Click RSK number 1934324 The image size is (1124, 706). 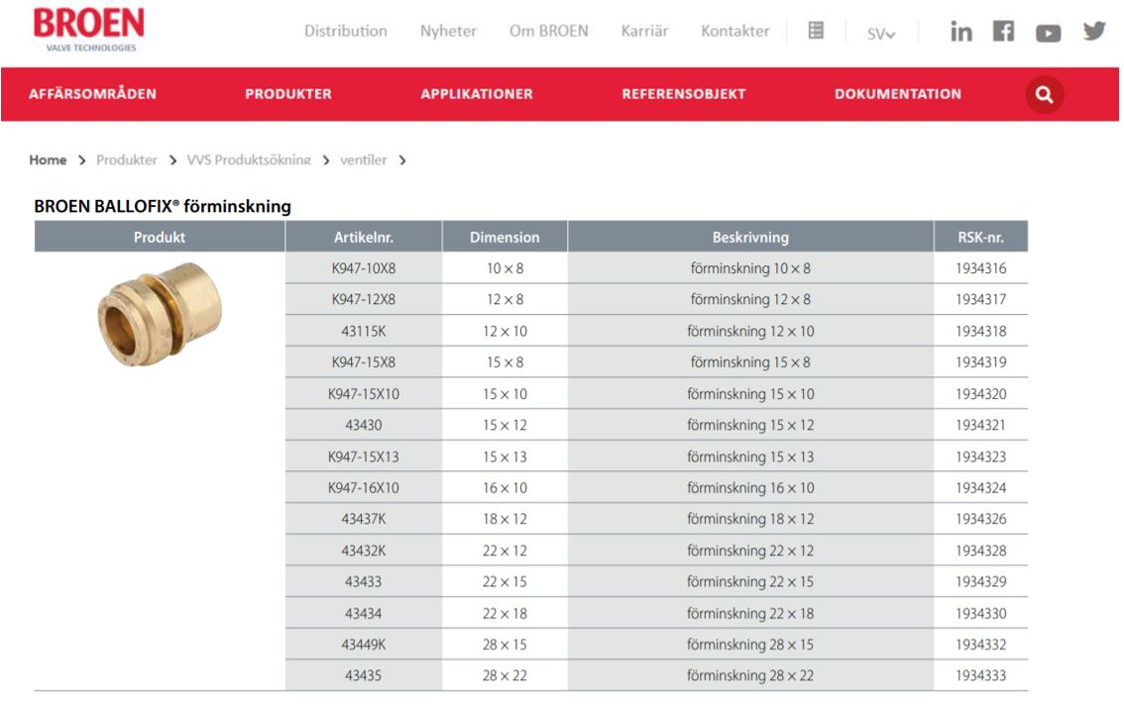pyautogui.click(x=980, y=487)
